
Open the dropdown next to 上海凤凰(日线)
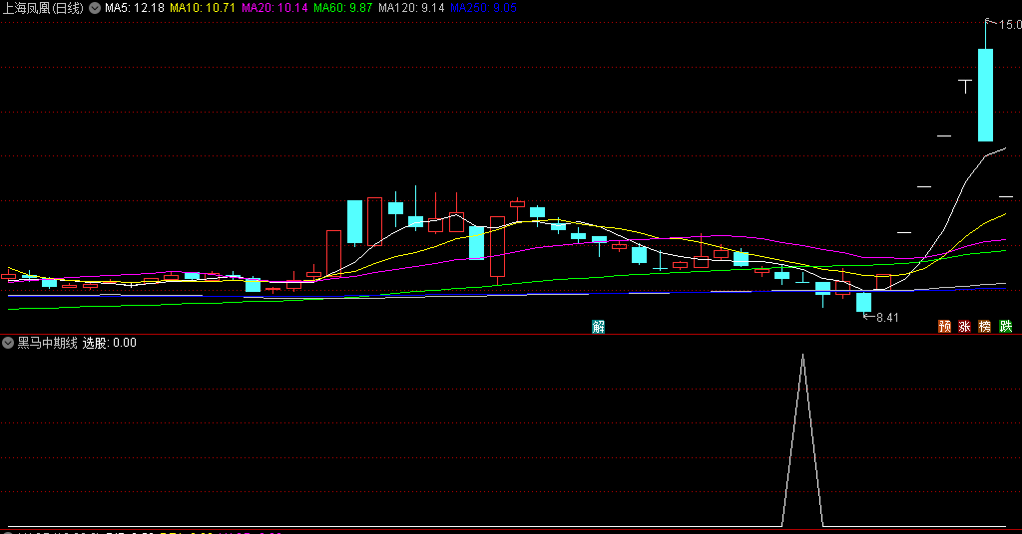pos(95,8)
